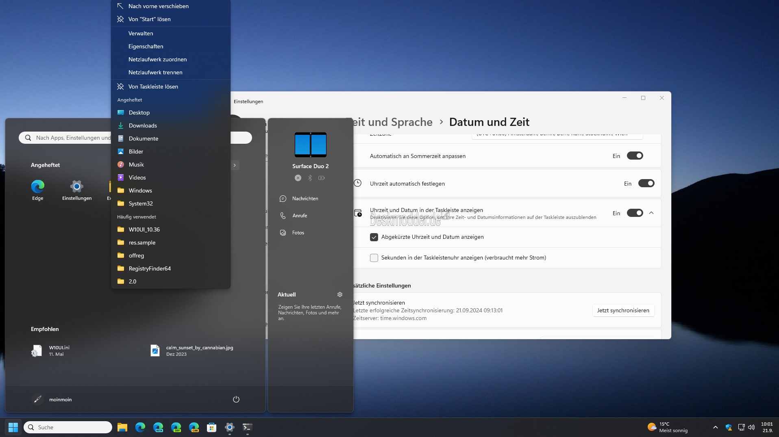Open the Aktuell settings gear
Image resolution: width=779 pixels, height=437 pixels.
click(x=340, y=294)
